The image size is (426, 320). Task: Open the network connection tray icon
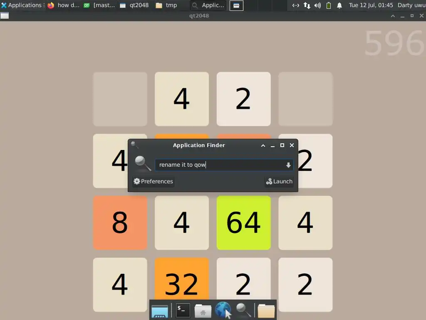(296, 5)
